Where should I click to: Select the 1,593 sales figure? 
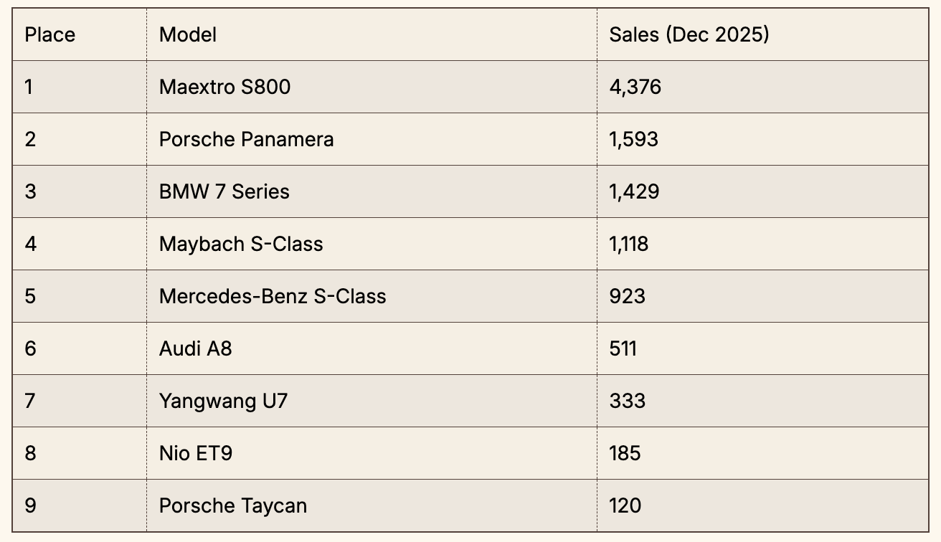[x=633, y=139]
